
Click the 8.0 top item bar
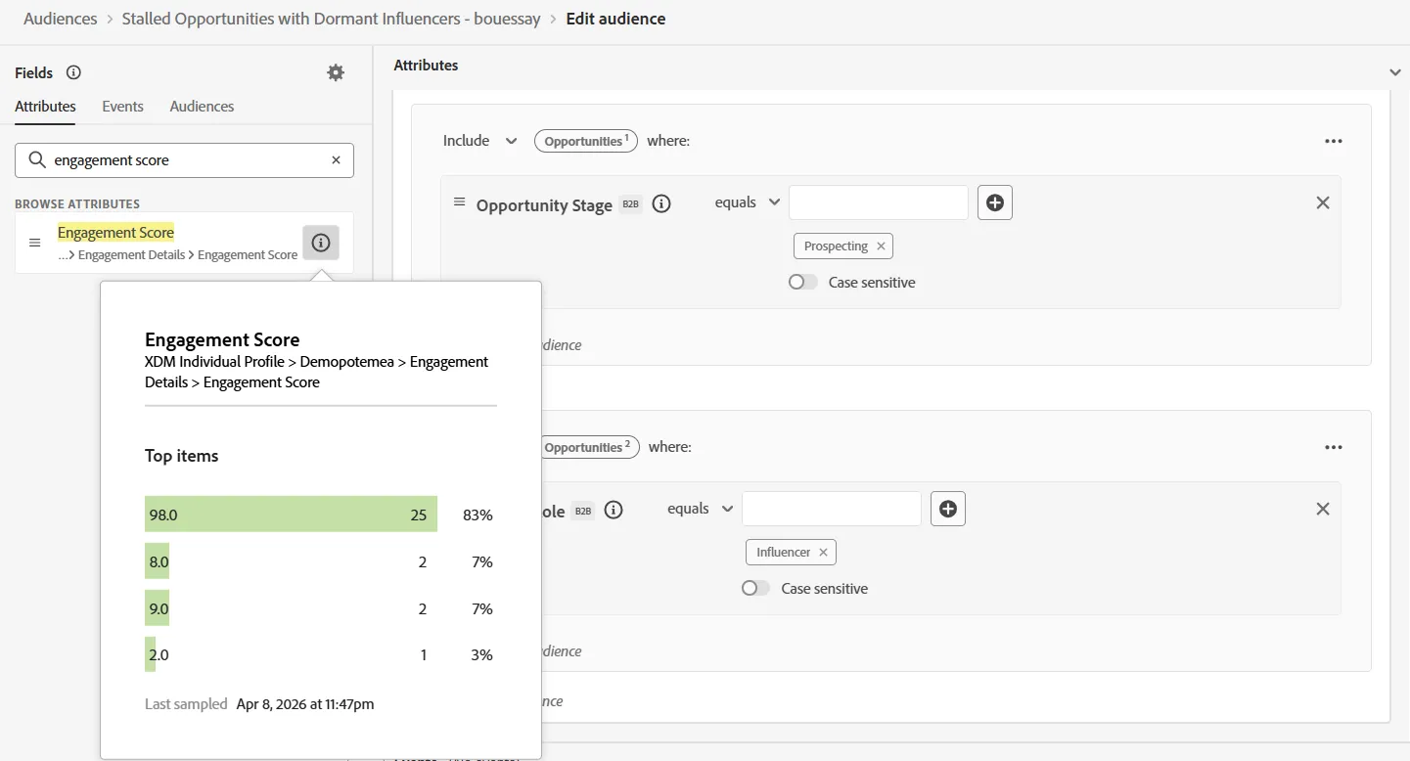tap(157, 561)
